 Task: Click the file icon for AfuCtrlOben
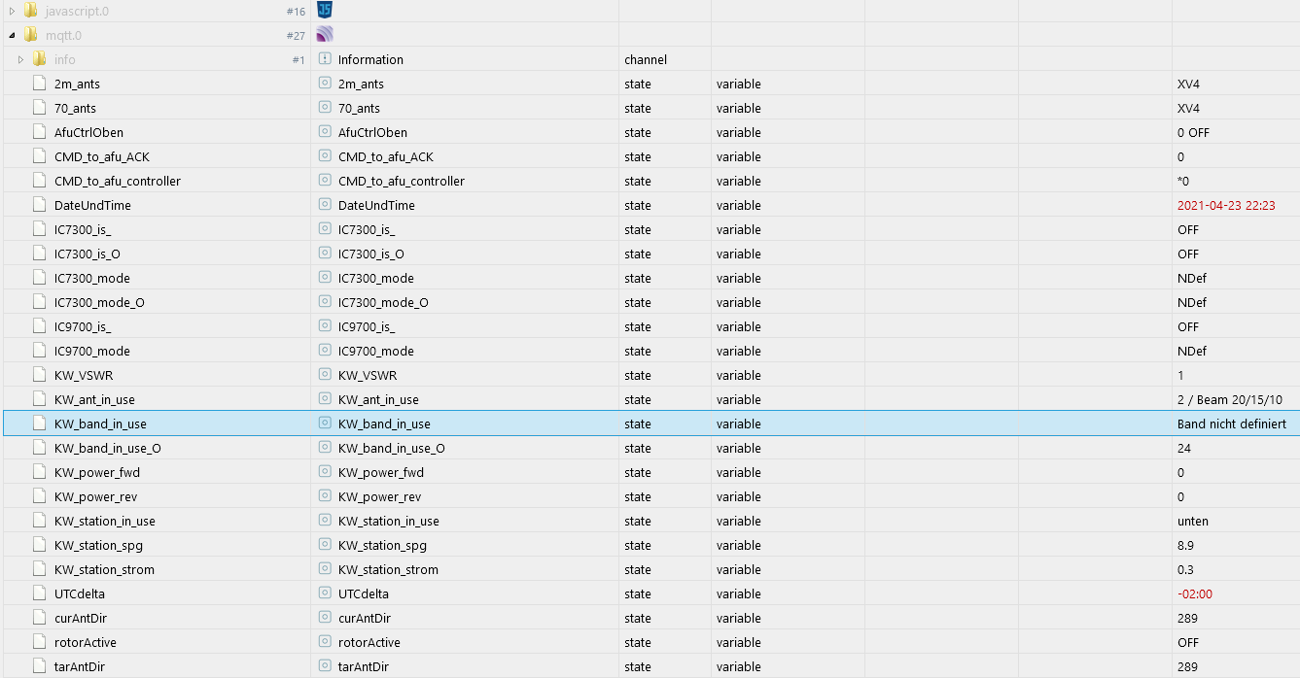click(x=40, y=132)
